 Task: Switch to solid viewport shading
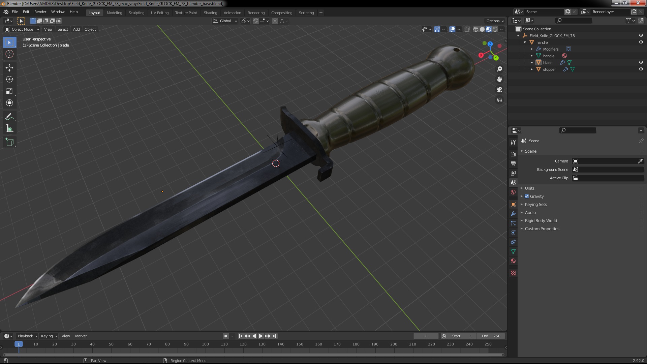482,29
